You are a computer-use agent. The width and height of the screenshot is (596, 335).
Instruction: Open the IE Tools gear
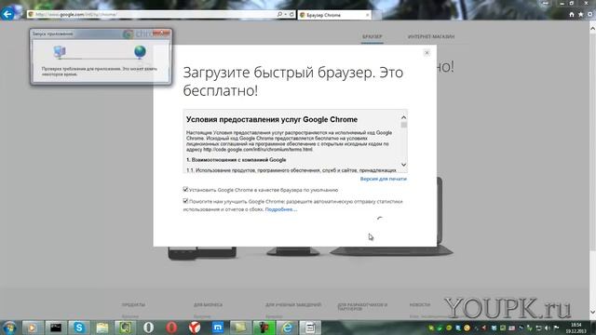(589, 15)
